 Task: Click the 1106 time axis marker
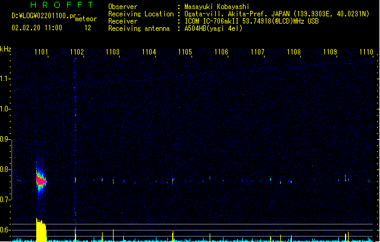pyautogui.click(x=221, y=52)
